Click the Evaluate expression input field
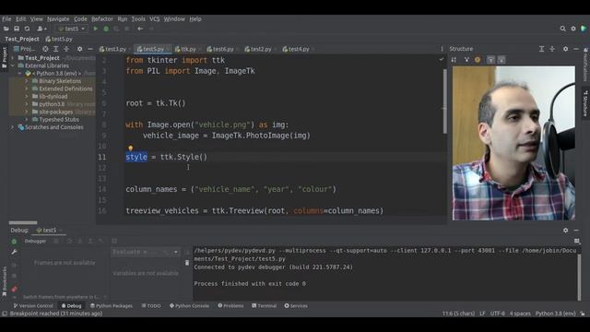Image resolution: width=590 pixels, height=332 pixels. (141, 252)
